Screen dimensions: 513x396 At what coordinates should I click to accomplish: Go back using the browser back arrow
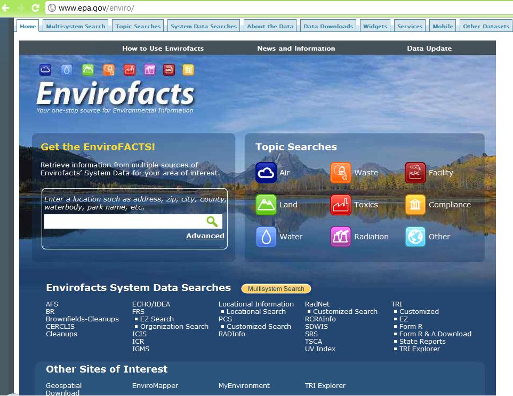(x=5, y=8)
